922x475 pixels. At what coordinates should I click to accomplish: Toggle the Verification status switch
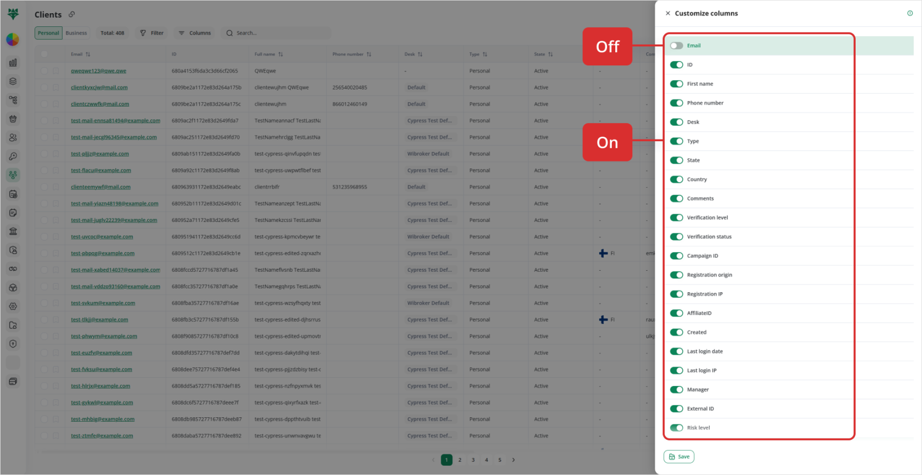point(677,237)
